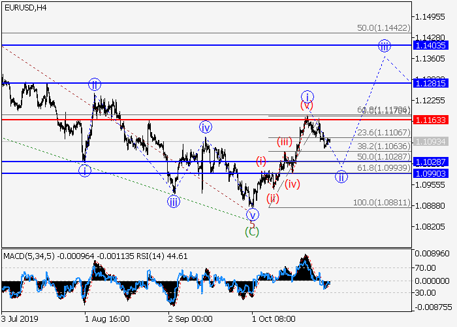
Task: Select the red (i) wave label
Action: point(261,160)
